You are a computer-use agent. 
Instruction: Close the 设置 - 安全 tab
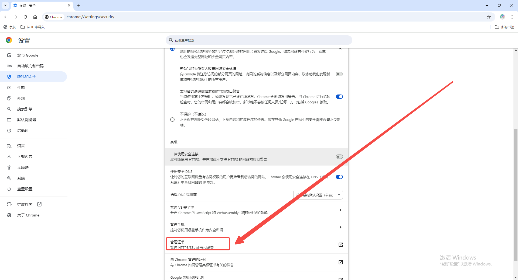[x=69, y=5]
